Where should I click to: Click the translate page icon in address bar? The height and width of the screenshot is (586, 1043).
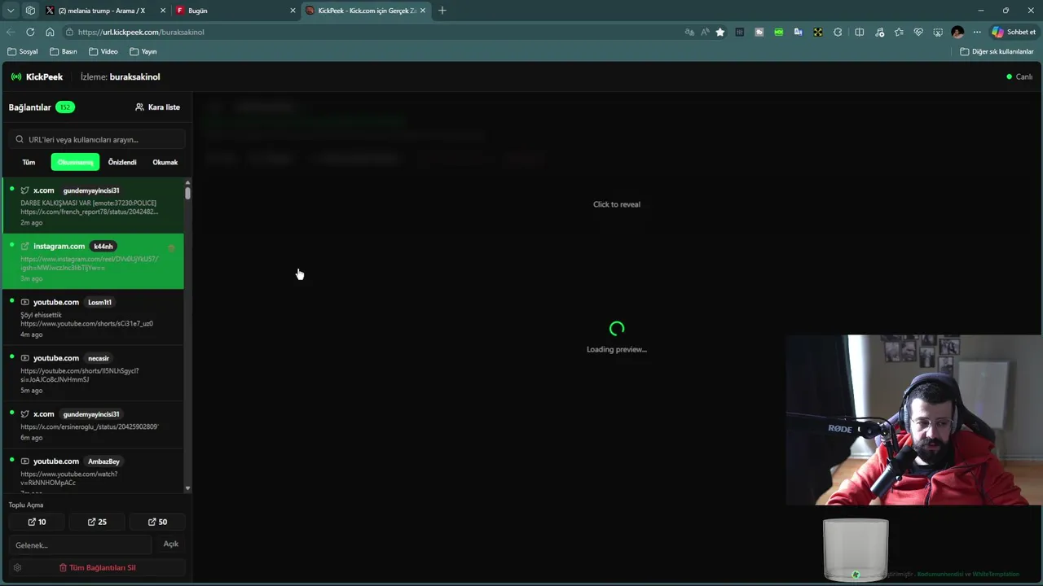click(x=689, y=32)
